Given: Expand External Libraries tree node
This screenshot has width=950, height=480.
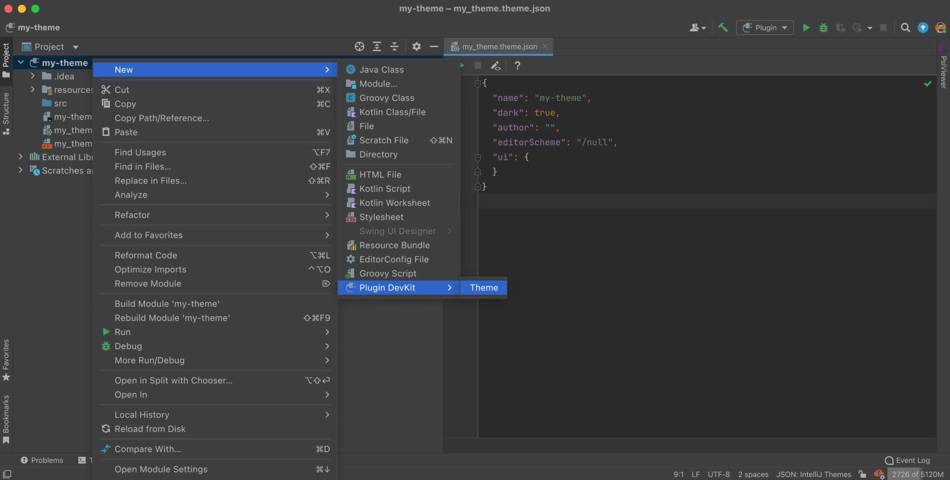Looking at the screenshot, I should pos(21,157).
